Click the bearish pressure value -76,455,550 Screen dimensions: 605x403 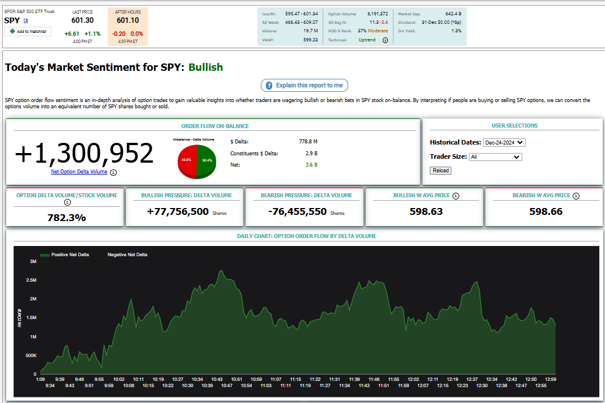[x=298, y=212]
